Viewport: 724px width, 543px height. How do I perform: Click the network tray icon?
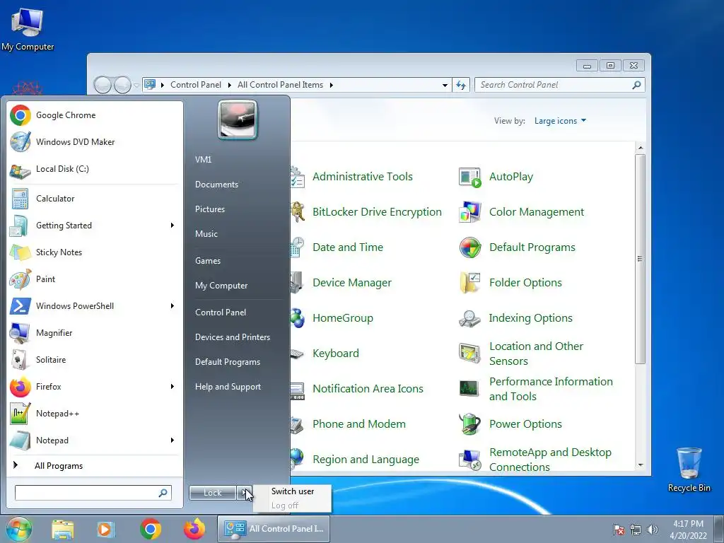(636, 530)
